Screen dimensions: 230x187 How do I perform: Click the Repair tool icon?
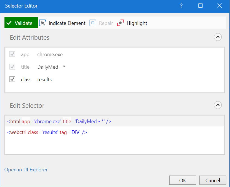[92, 23]
